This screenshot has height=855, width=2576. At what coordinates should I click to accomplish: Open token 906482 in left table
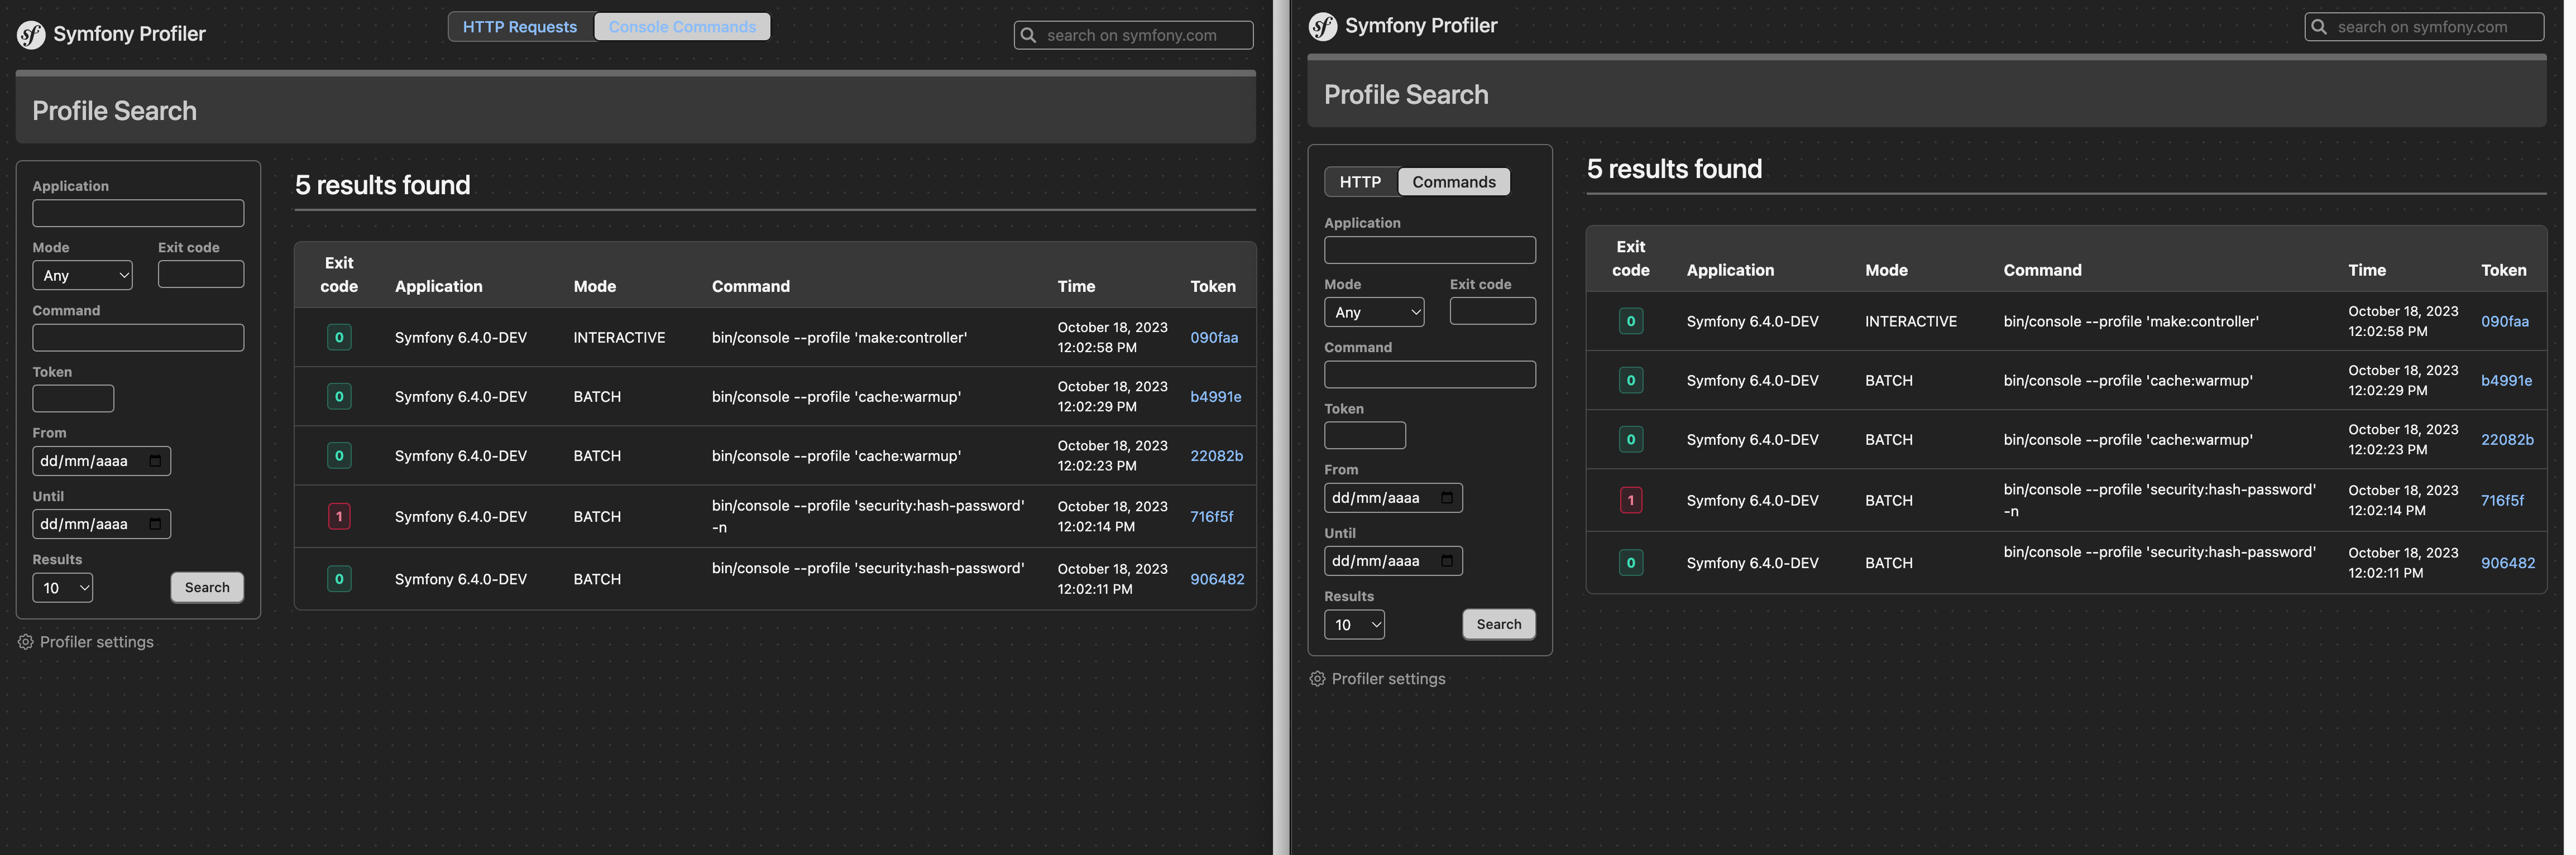1217,579
